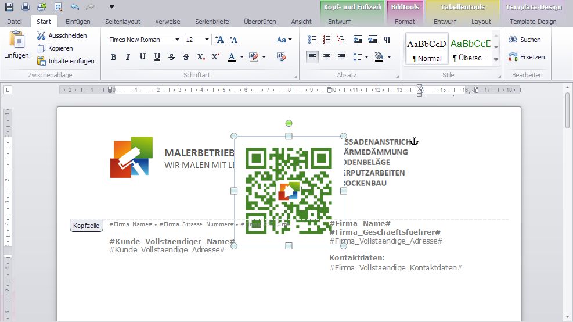Open the Datei menu tab
This screenshot has width=573, height=322.
click(x=15, y=22)
